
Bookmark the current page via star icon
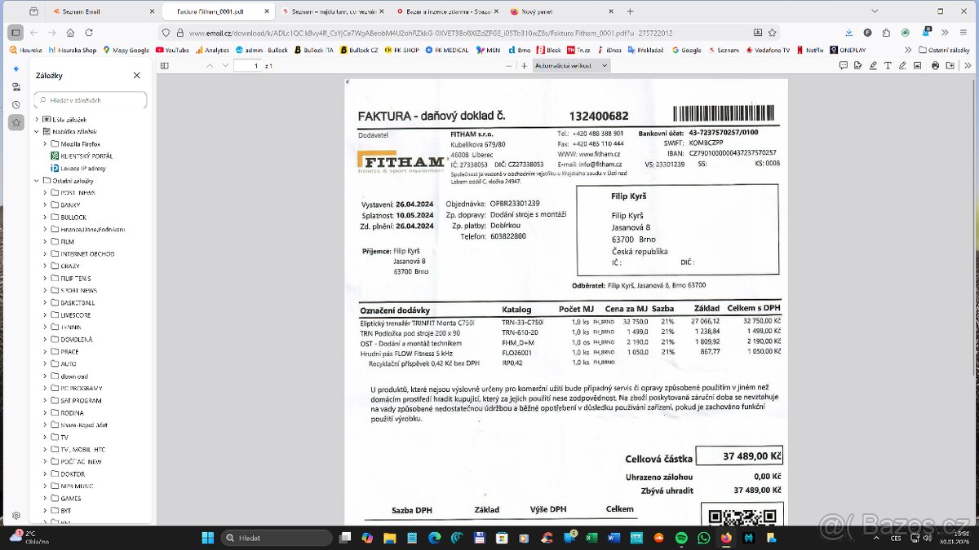pos(773,32)
